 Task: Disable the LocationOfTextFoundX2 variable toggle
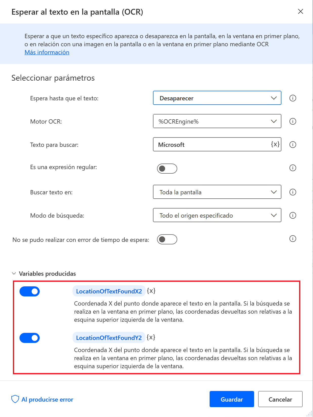(30, 291)
